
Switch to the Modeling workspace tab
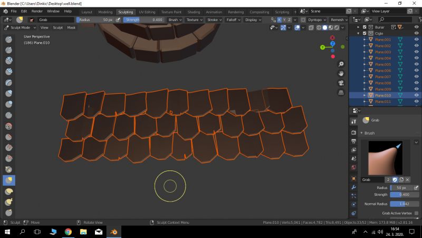pyautogui.click(x=105, y=12)
